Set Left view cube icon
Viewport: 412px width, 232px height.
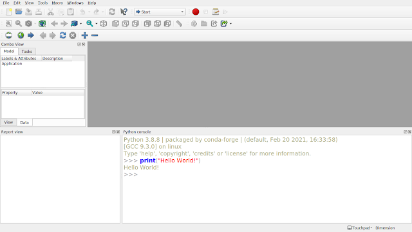[x=167, y=24]
